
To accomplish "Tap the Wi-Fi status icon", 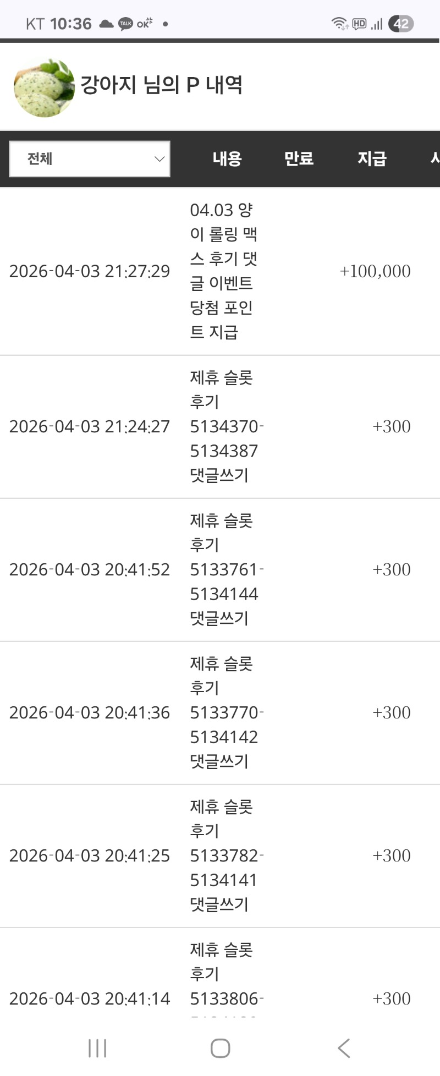I will [339, 24].
